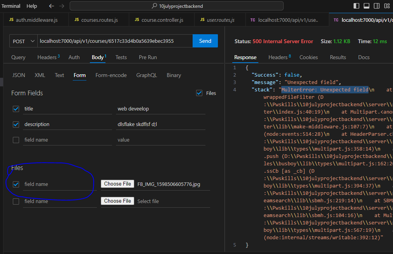Select the Binary body type
Image resolution: width=393 pixels, height=254 pixels.
tap(174, 75)
